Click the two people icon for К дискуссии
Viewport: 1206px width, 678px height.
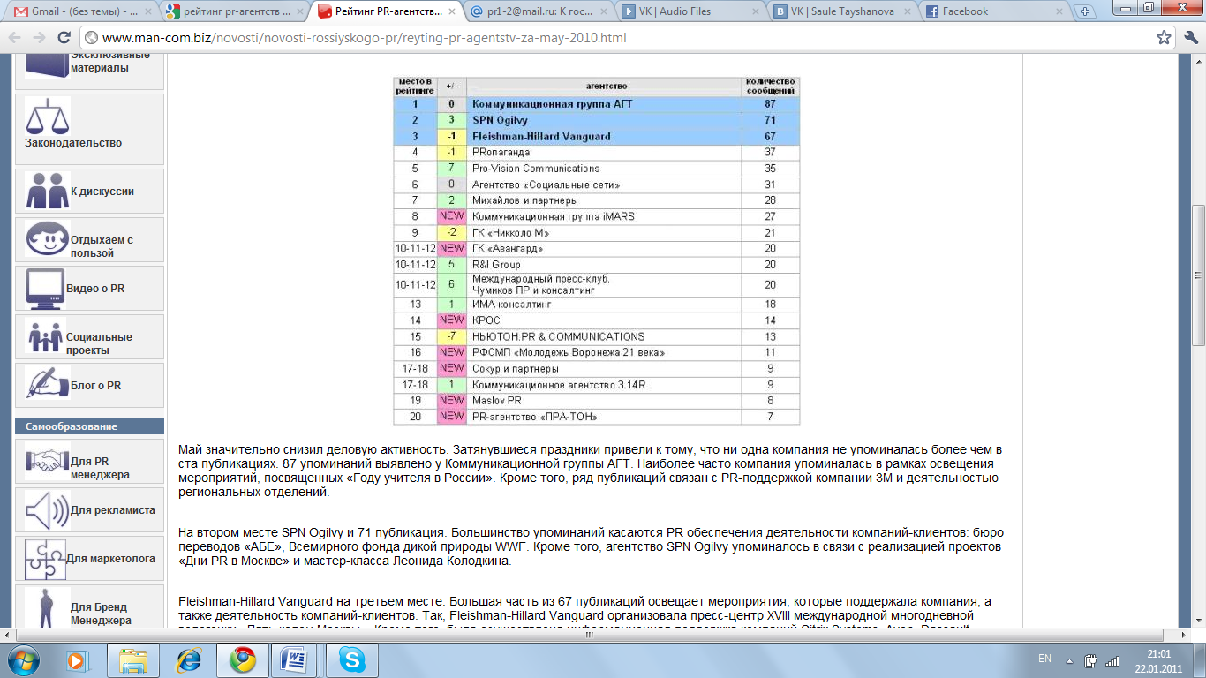pyautogui.click(x=48, y=191)
